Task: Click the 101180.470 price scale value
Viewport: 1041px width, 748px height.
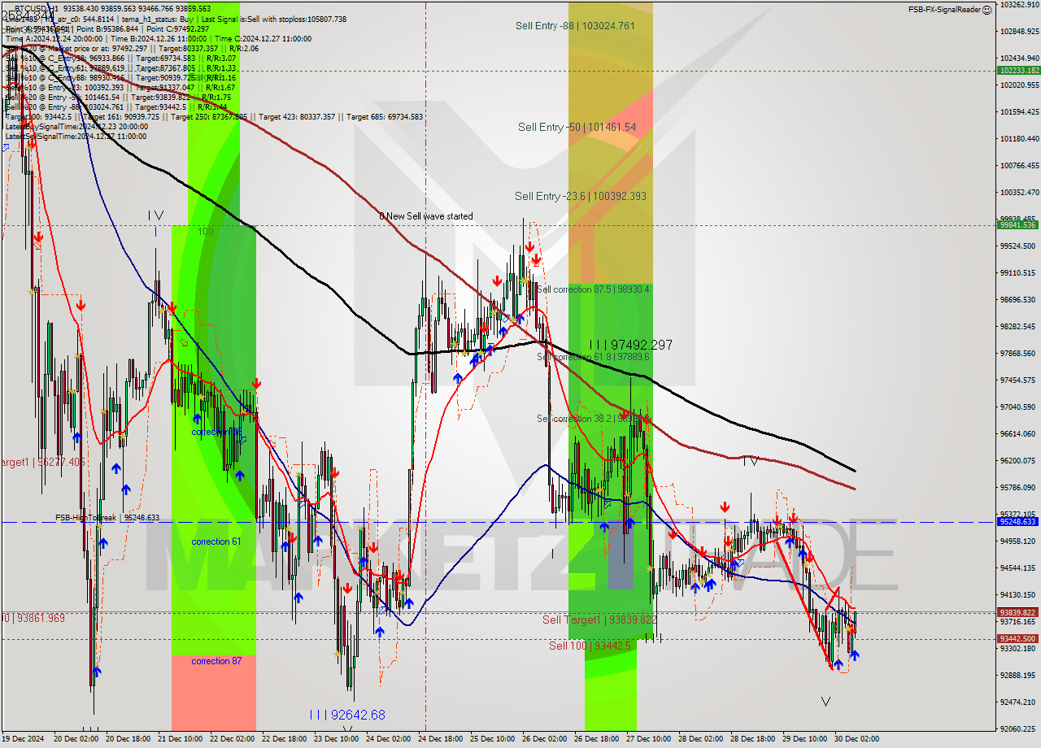Action: tap(1018, 138)
